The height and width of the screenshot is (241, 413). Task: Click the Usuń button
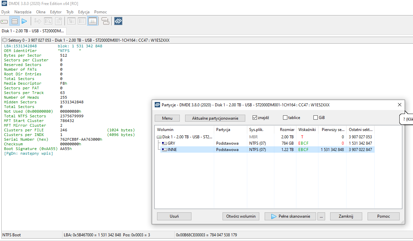coord(174,216)
